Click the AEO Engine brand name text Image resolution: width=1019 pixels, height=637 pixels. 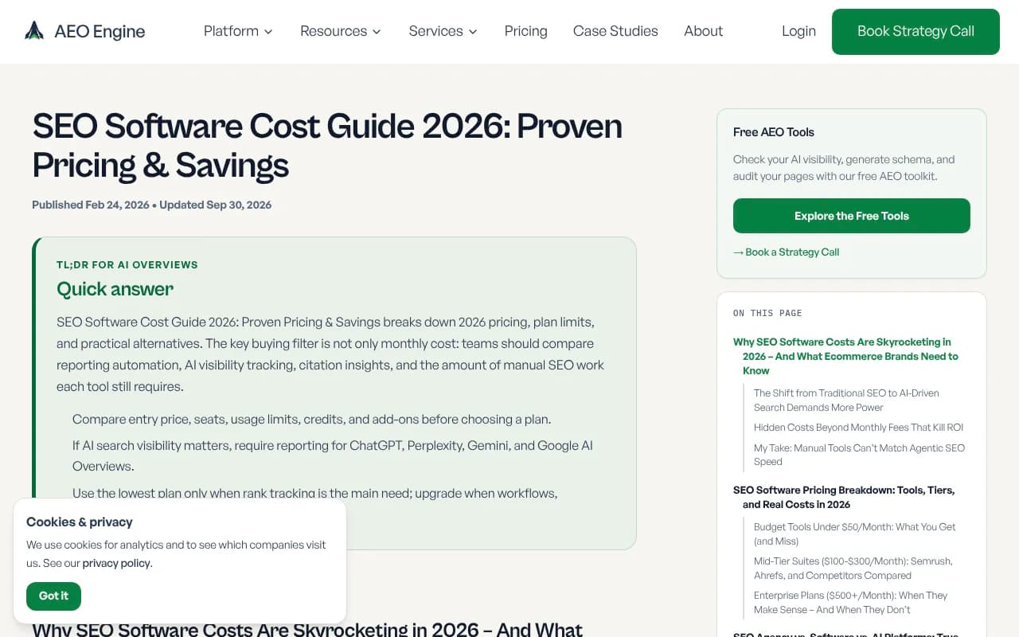(100, 32)
